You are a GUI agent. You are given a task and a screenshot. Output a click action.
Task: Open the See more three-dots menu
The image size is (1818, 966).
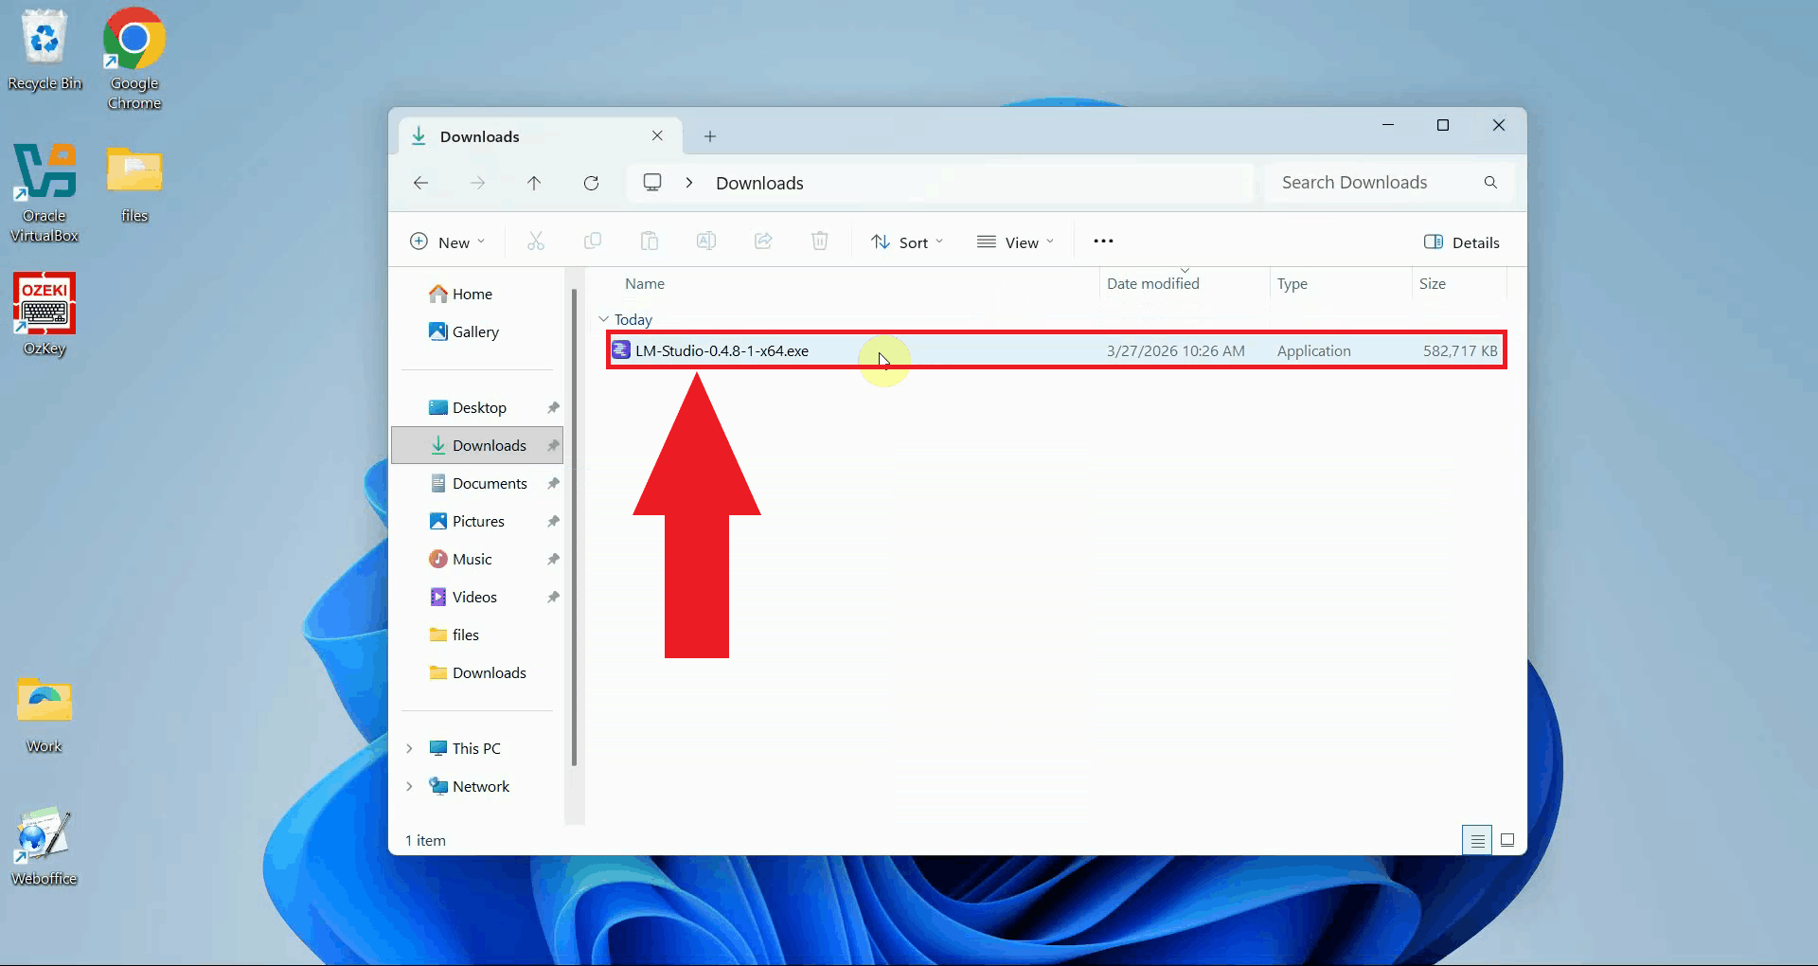point(1103,241)
